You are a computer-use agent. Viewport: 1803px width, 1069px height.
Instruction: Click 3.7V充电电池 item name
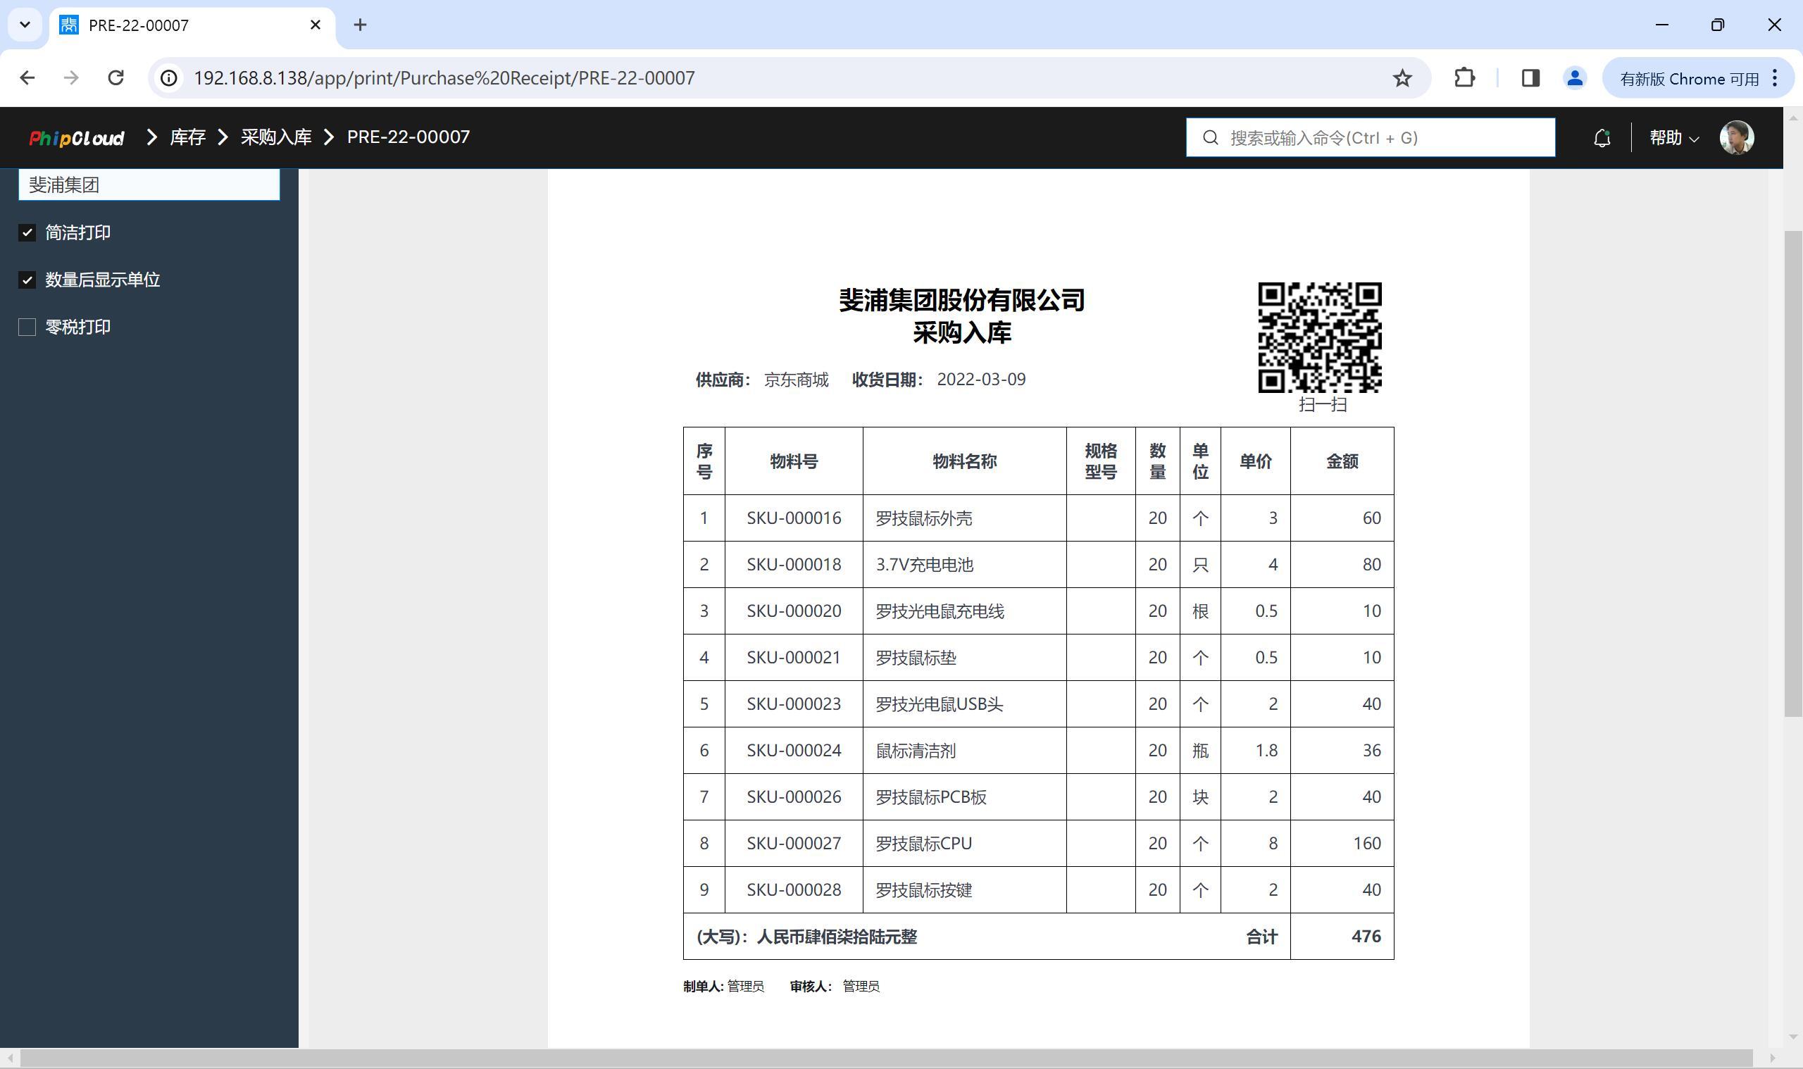coord(924,565)
